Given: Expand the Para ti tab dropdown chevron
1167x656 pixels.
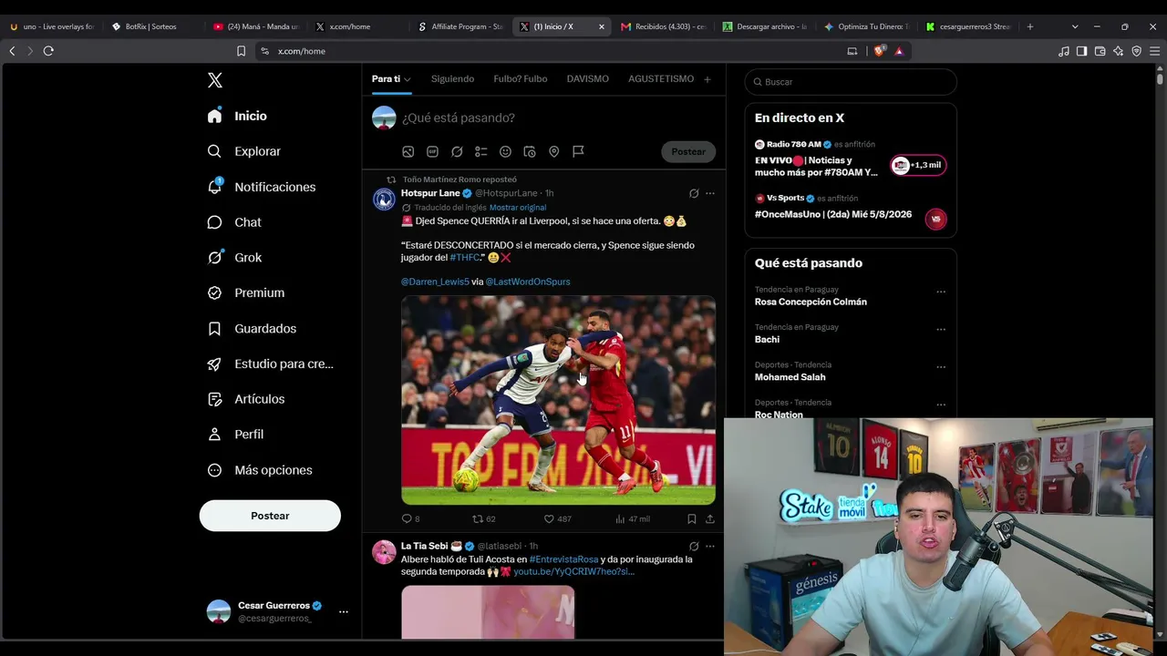Looking at the screenshot, I should pos(408,79).
